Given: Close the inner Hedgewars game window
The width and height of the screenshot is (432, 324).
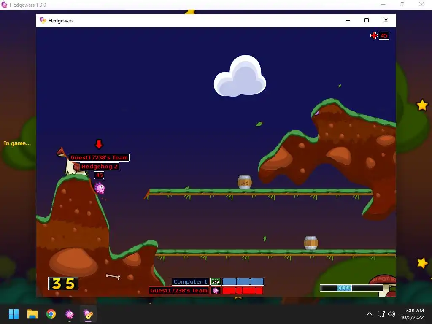Looking at the screenshot, I should coord(386,20).
